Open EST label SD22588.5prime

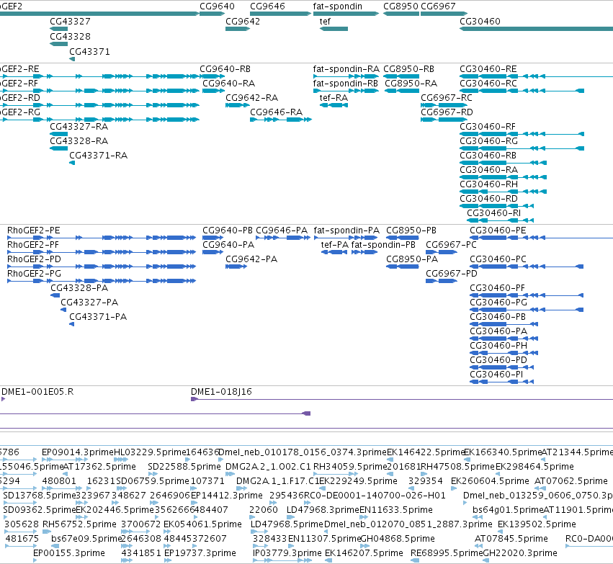[x=184, y=467]
